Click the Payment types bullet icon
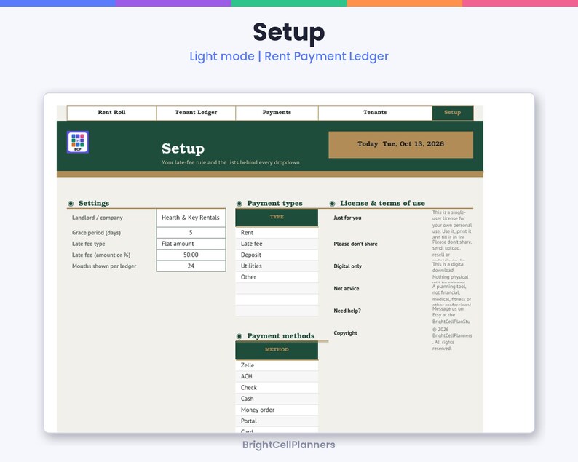The height and width of the screenshot is (462, 578). pyautogui.click(x=239, y=204)
